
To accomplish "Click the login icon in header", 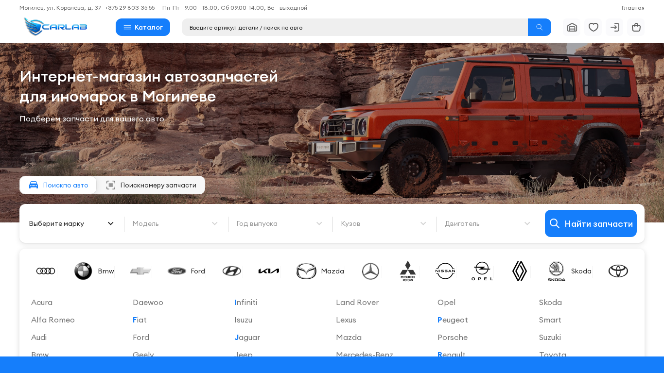I will [614, 27].
